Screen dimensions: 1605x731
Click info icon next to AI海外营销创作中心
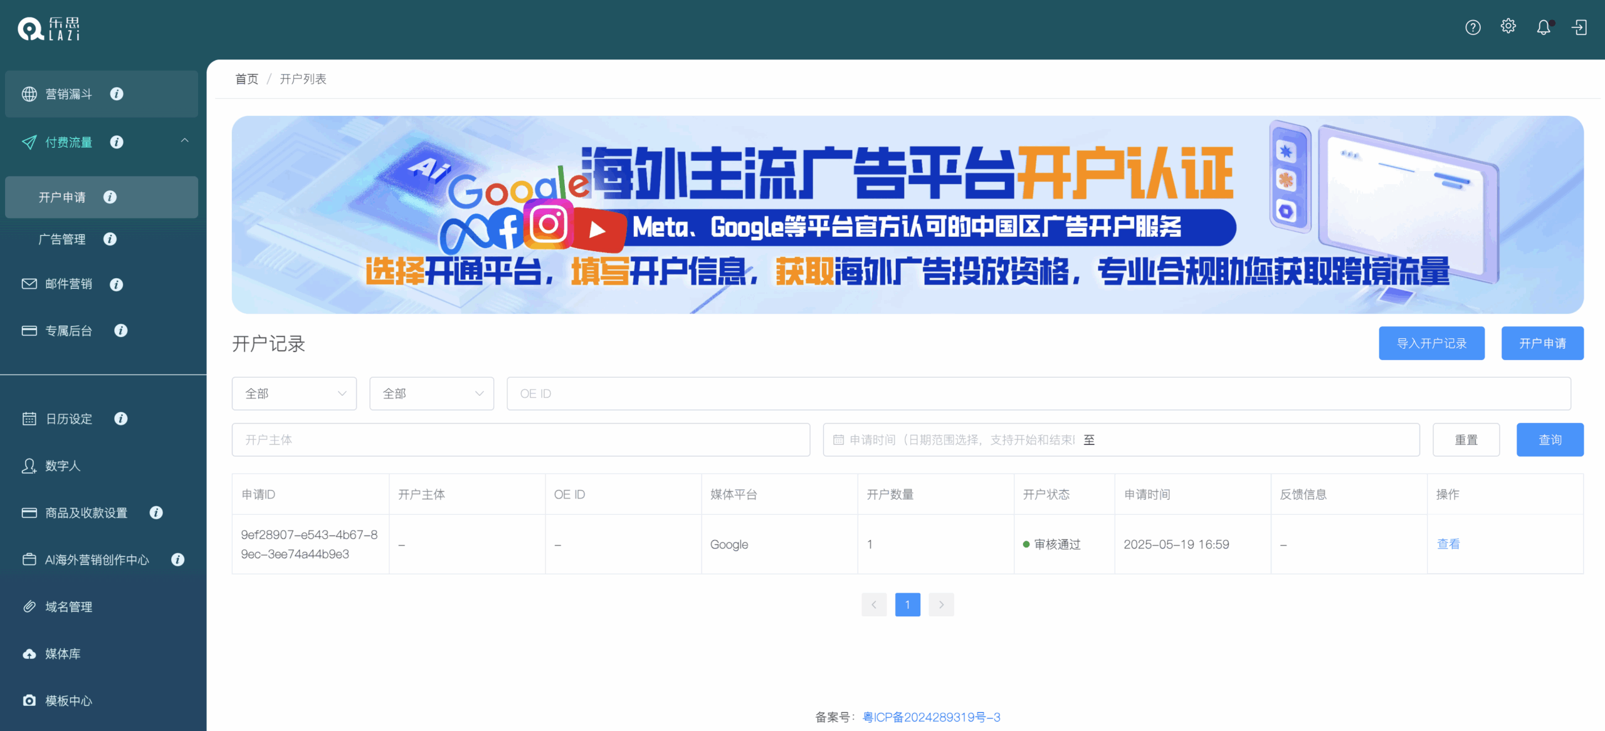(x=178, y=560)
